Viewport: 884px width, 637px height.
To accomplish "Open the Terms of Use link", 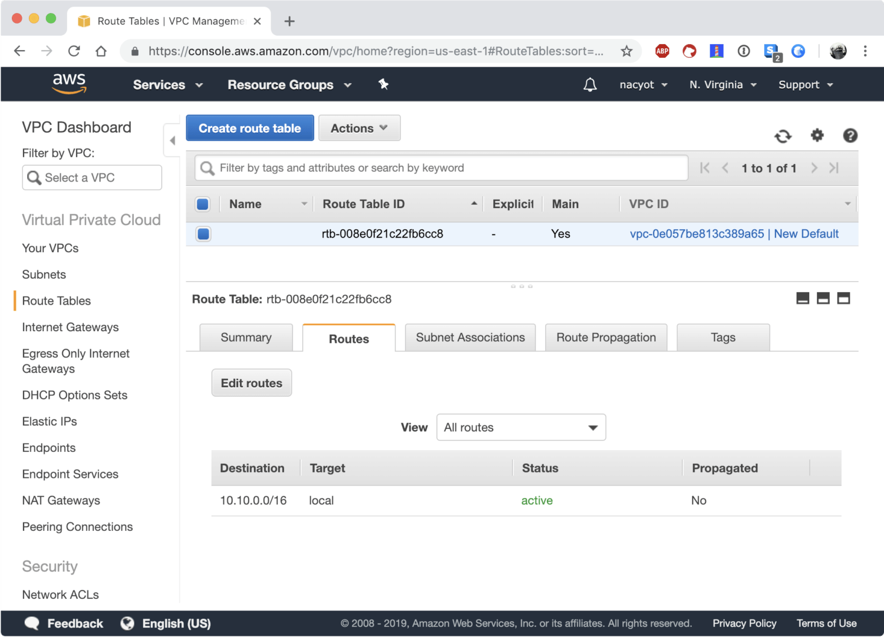I will (x=826, y=623).
